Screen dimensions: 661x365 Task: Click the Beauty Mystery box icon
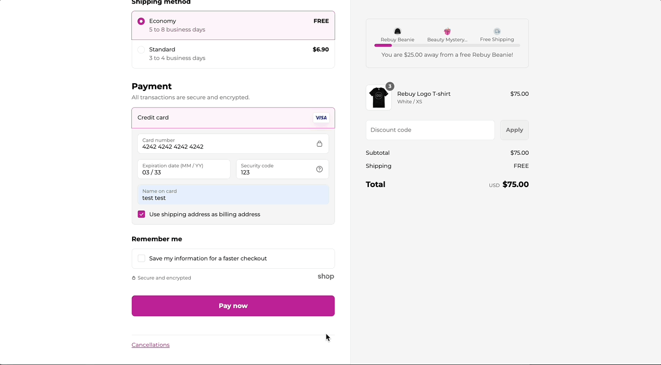point(447,31)
